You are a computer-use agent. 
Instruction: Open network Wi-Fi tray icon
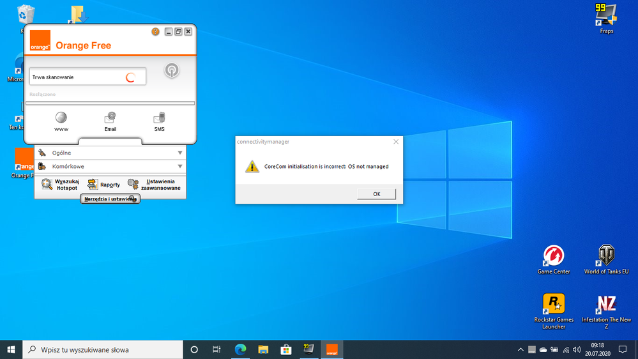click(566, 349)
